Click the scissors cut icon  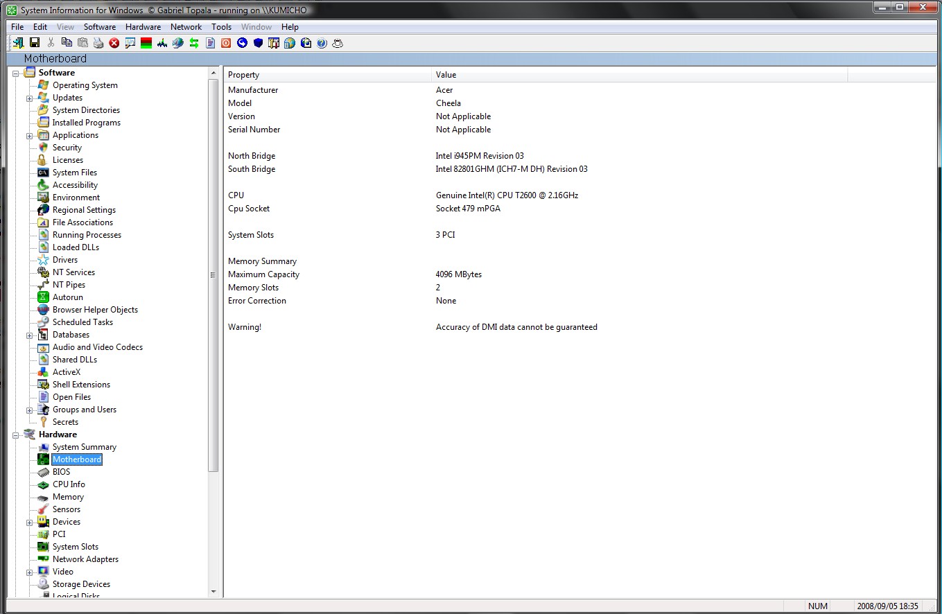coord(51,43)
